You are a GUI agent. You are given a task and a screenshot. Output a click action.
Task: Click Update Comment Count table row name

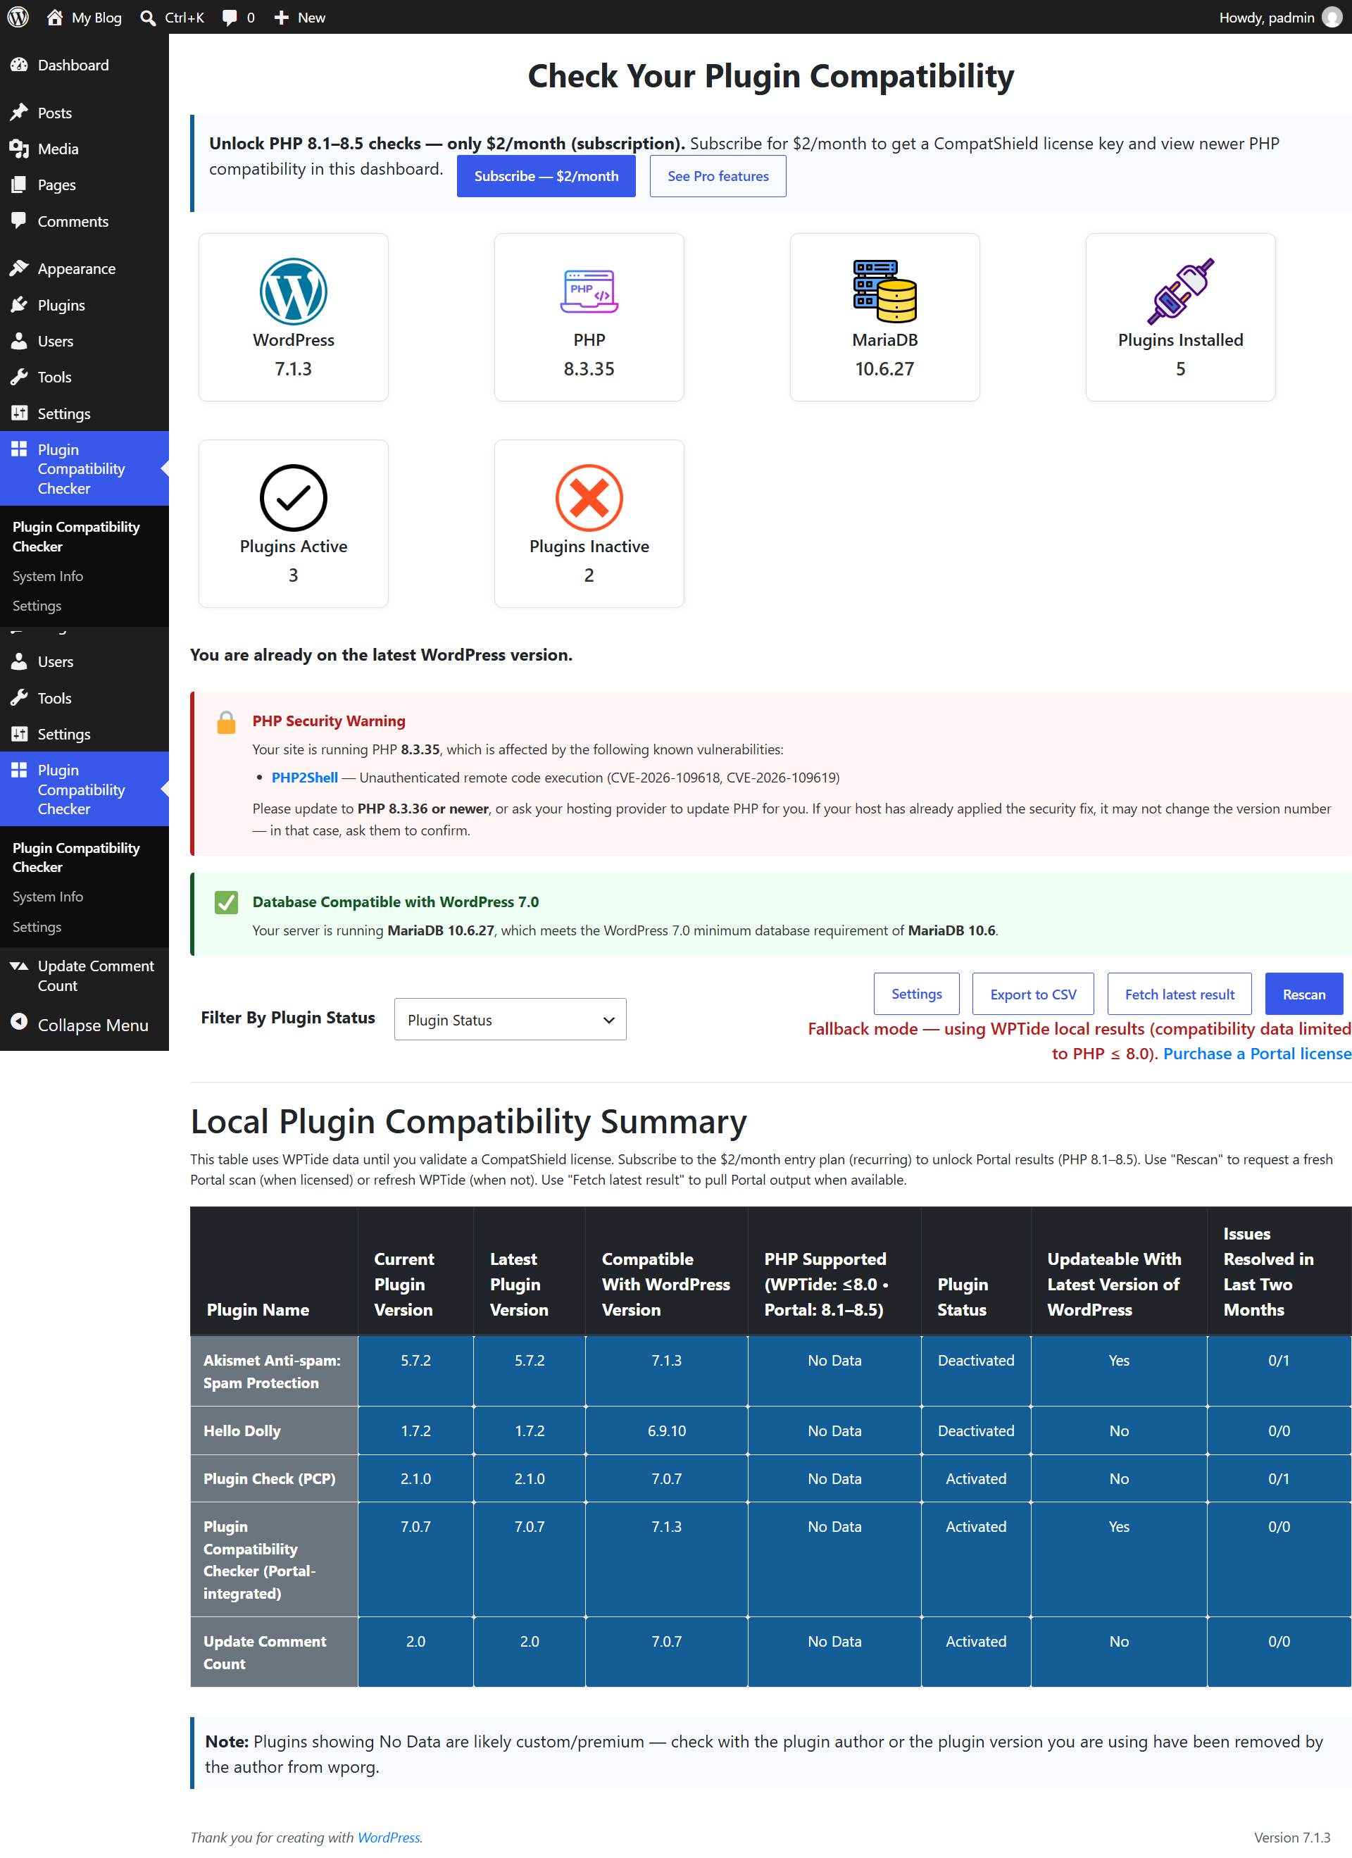pos(273,1652)
